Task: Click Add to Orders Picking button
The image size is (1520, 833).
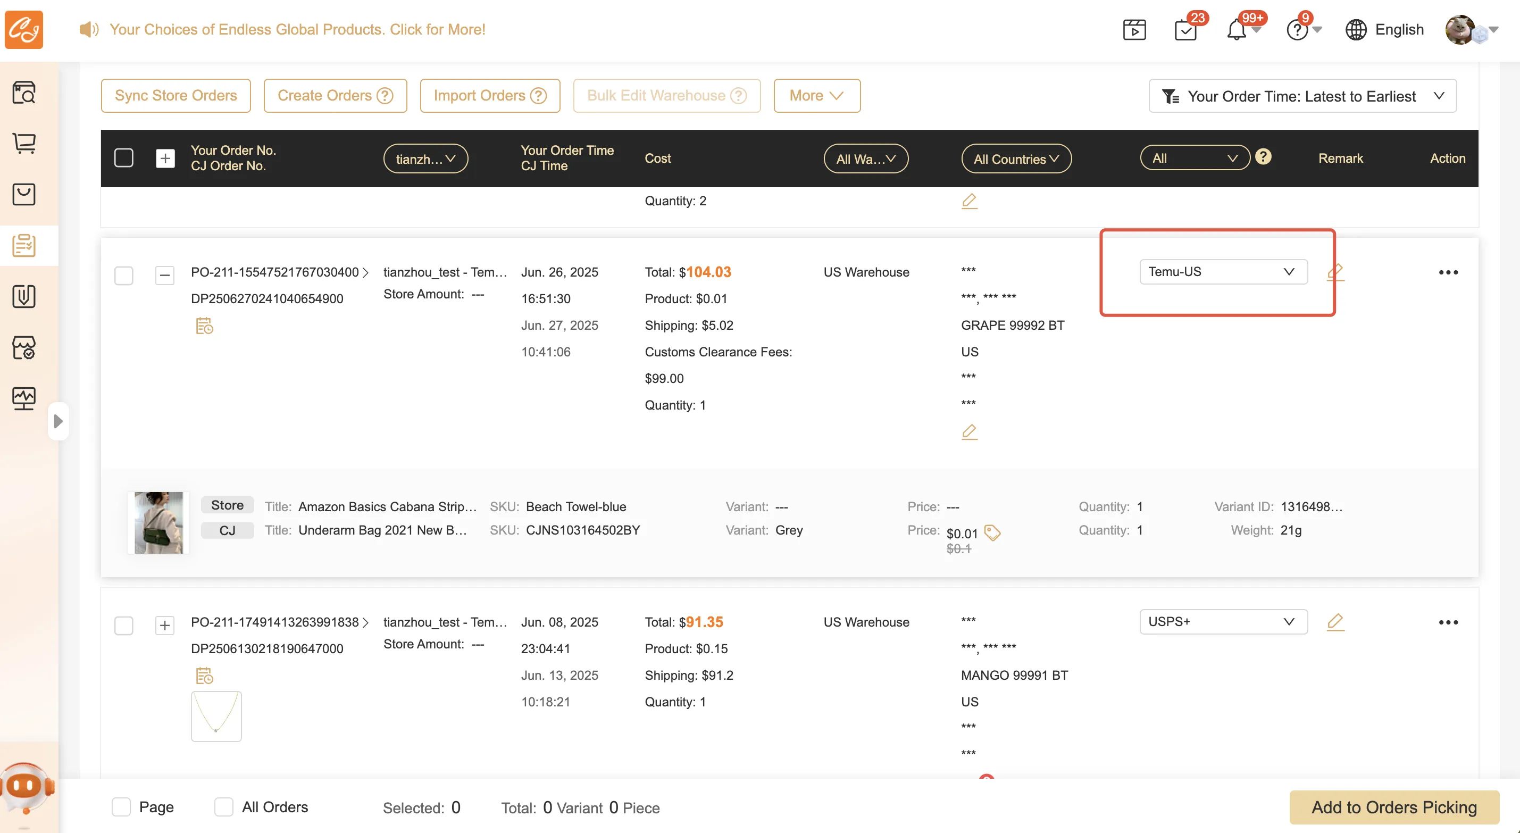Action: pos(1394,807)
